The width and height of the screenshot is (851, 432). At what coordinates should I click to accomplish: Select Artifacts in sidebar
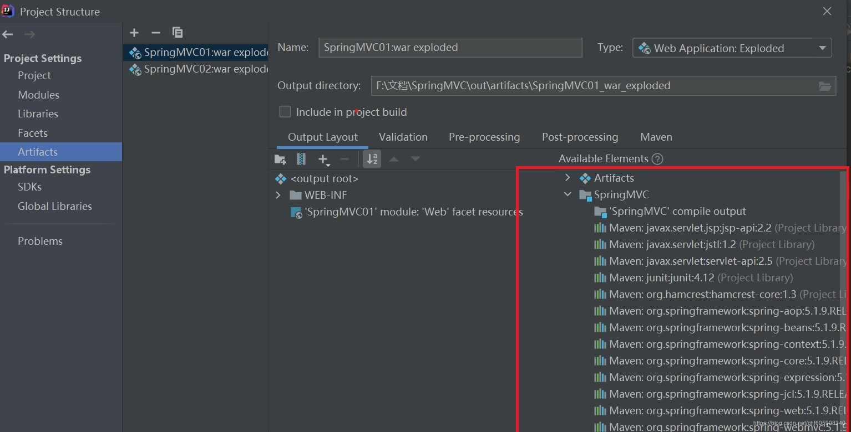click(x=61, y=152)
